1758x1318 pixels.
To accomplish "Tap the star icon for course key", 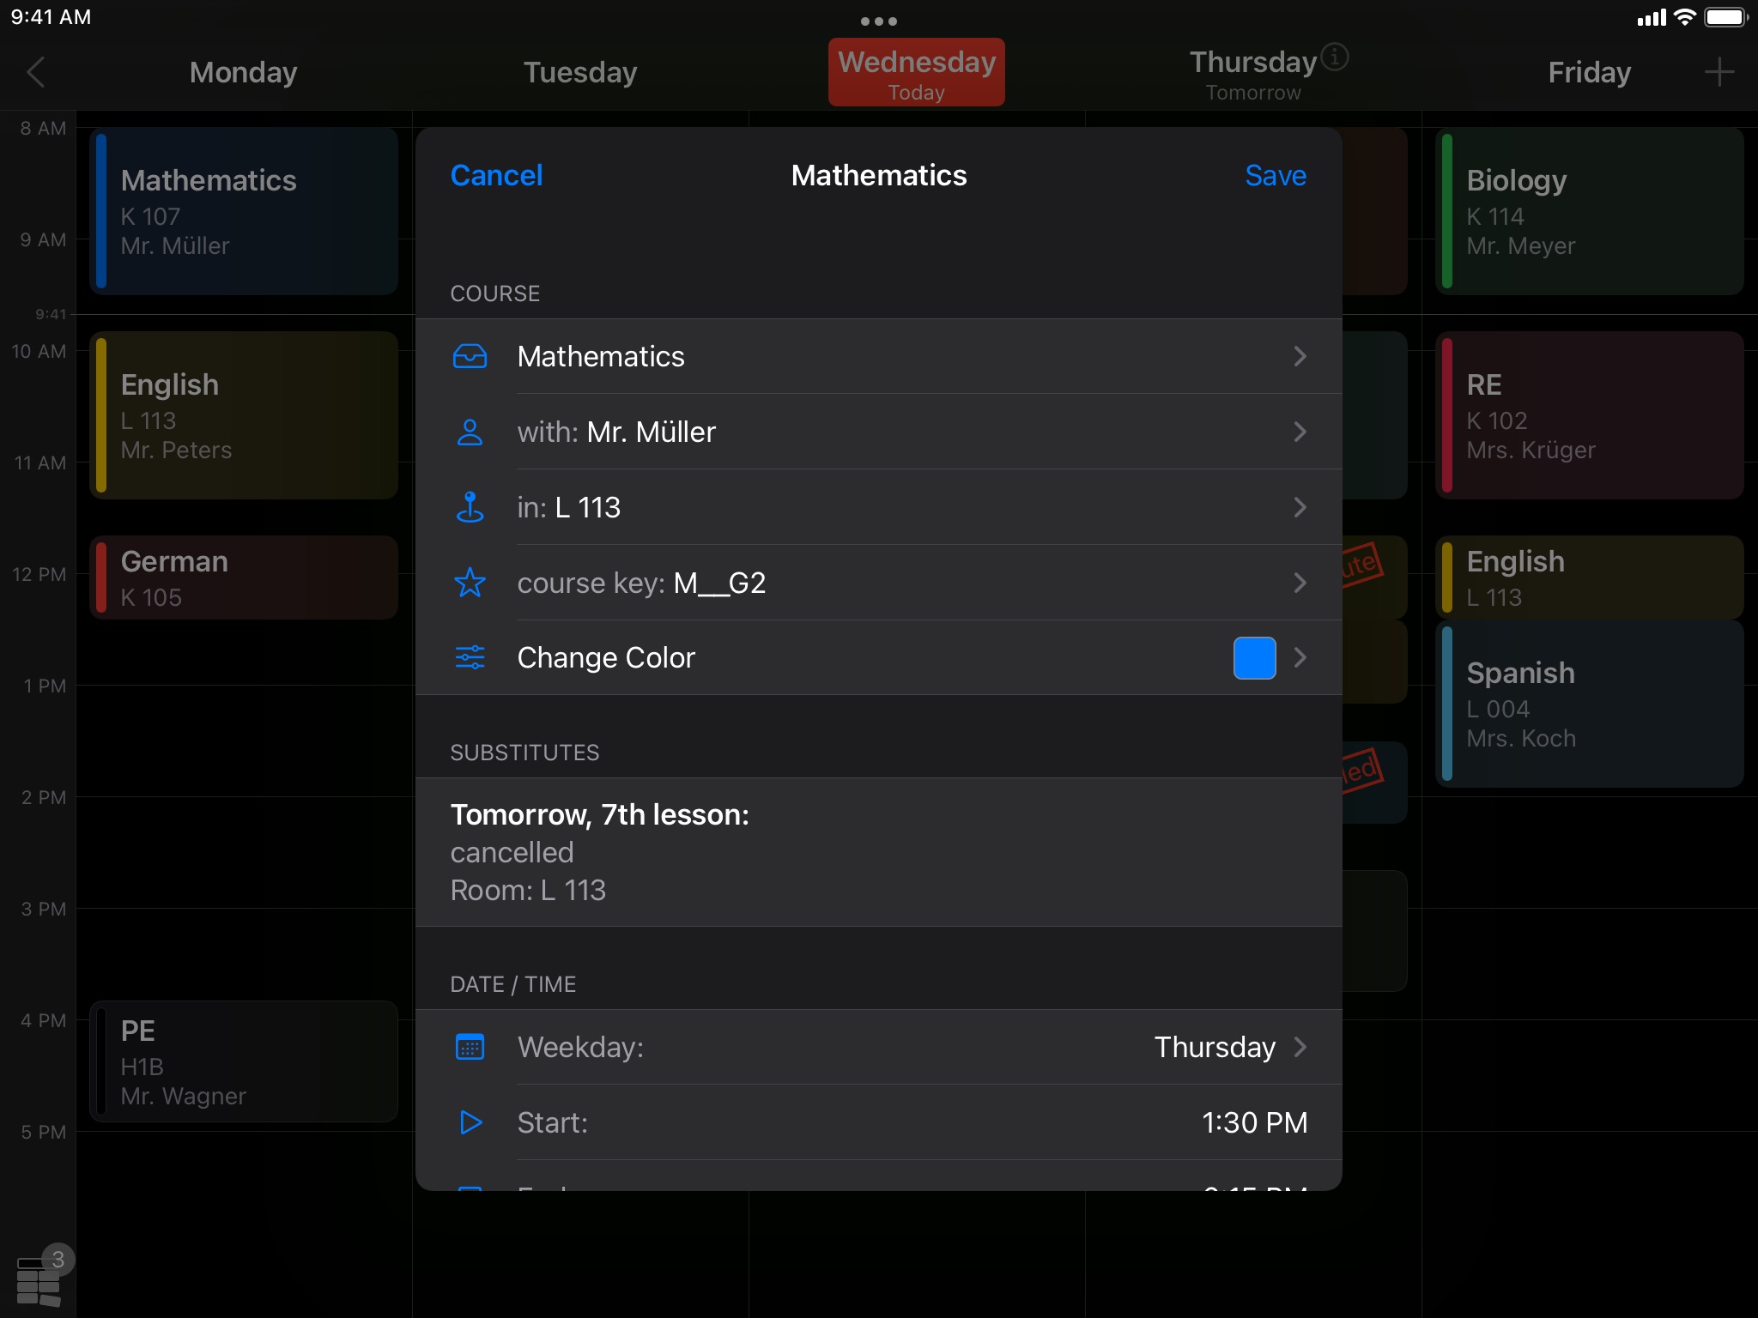I will (x=470, y=582).
